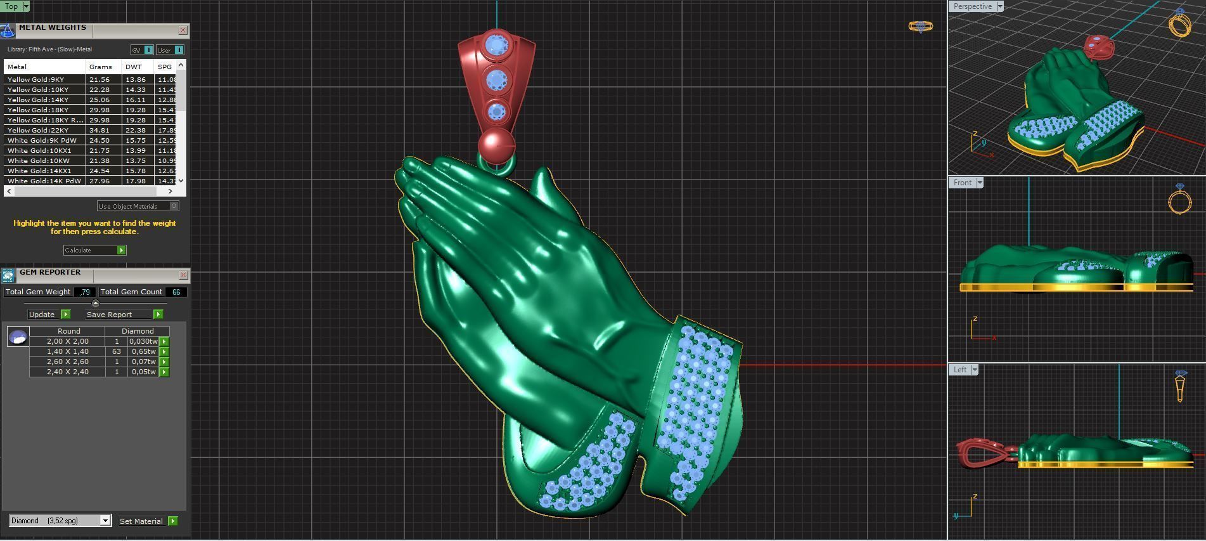This screenshot has height=541, width=1206.
Task: Click the Save Report button
Action: (124, 315)
